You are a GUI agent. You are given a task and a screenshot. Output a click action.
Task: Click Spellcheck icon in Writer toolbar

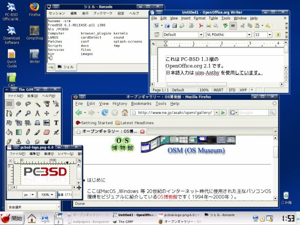pos(225,25)
